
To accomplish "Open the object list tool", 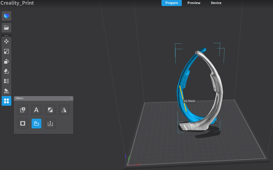I will (6, 81).
